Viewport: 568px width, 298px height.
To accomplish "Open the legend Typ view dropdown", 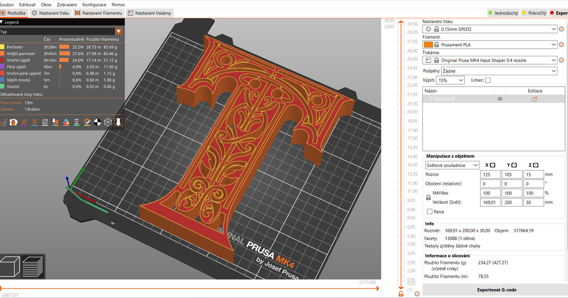I will [x=119, y=32].
